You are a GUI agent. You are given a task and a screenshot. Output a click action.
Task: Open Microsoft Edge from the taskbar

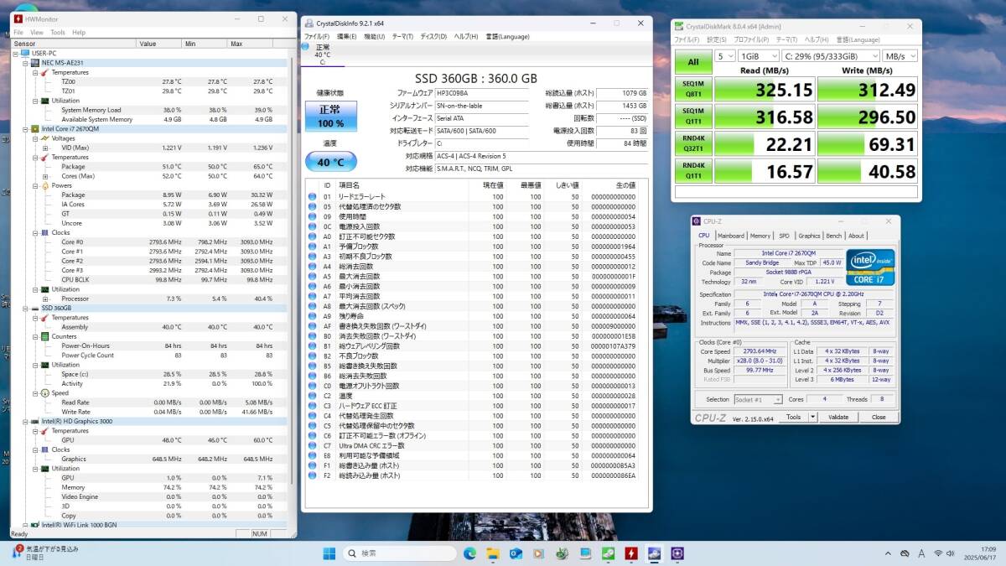pos(469,553)
